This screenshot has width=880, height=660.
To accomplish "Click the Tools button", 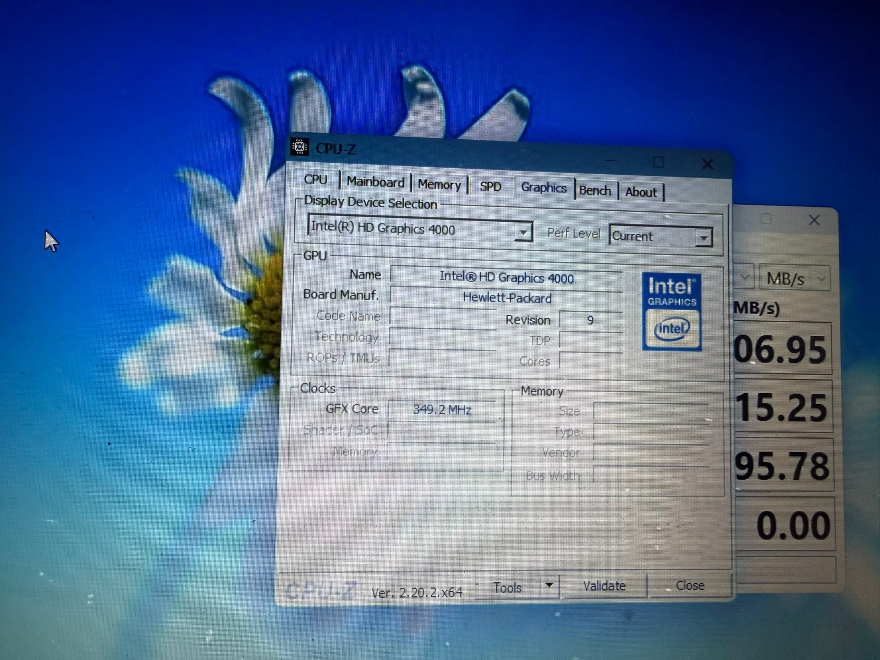I will tap(507, 588).
